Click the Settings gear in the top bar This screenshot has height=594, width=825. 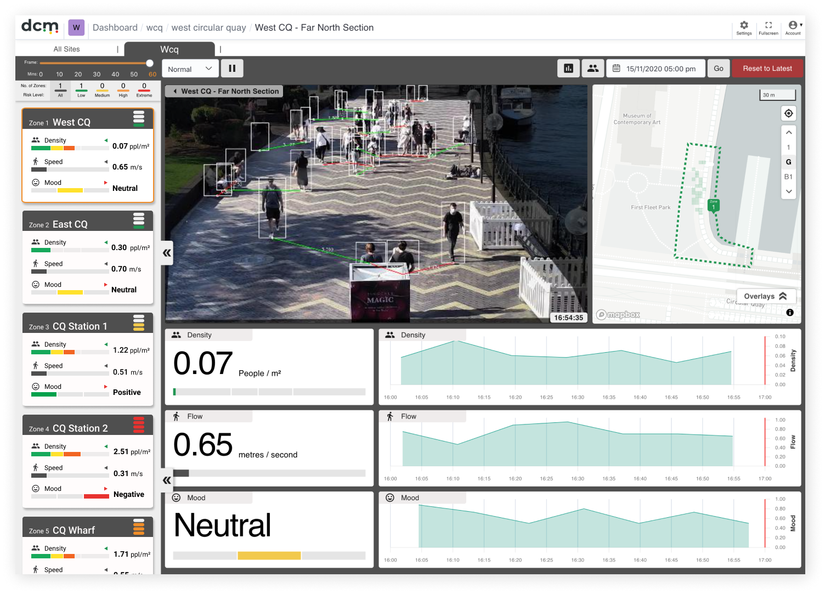744,26
